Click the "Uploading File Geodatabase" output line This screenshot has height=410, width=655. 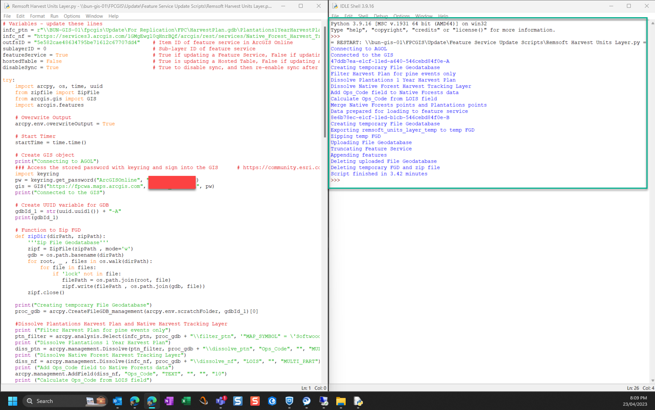(371, 143)
